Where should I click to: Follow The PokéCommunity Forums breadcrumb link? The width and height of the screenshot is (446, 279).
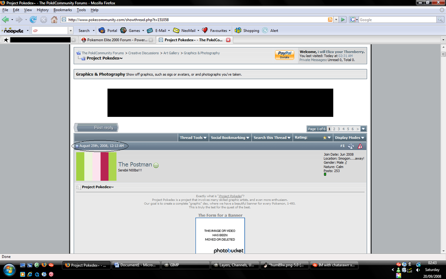[103, 53]
